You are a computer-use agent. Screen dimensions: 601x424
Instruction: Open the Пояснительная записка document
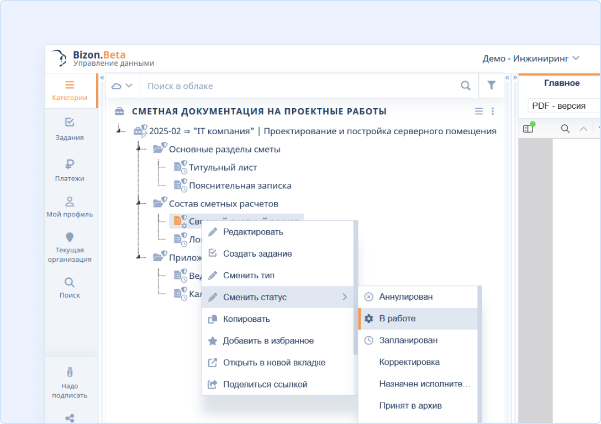coord(240,185)
